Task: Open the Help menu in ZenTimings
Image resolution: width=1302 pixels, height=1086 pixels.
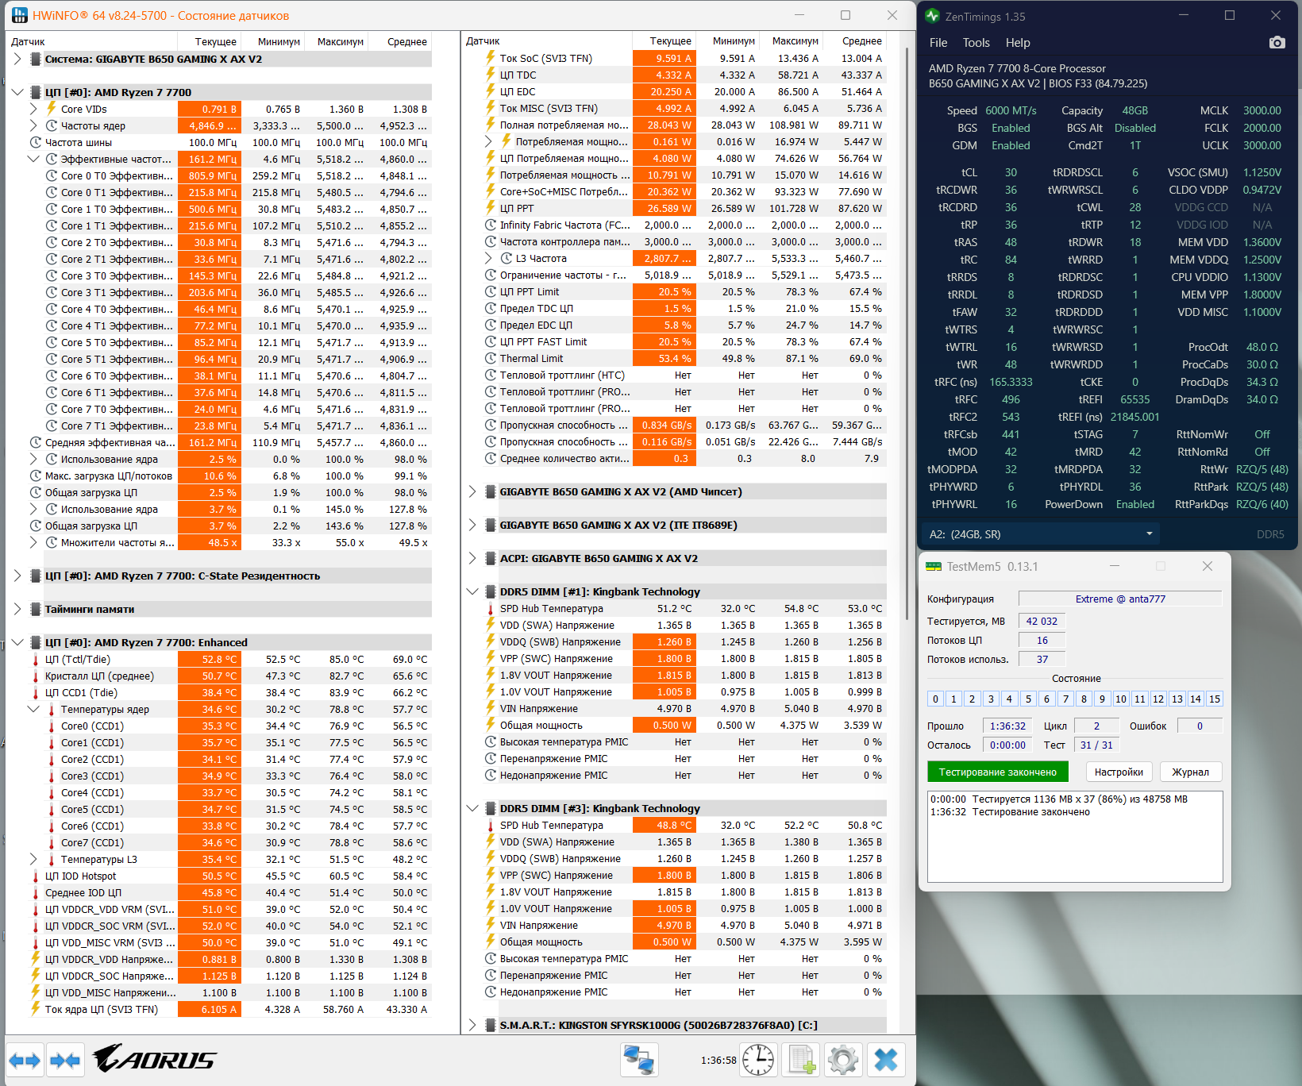Action: (x=1017, y=43)
